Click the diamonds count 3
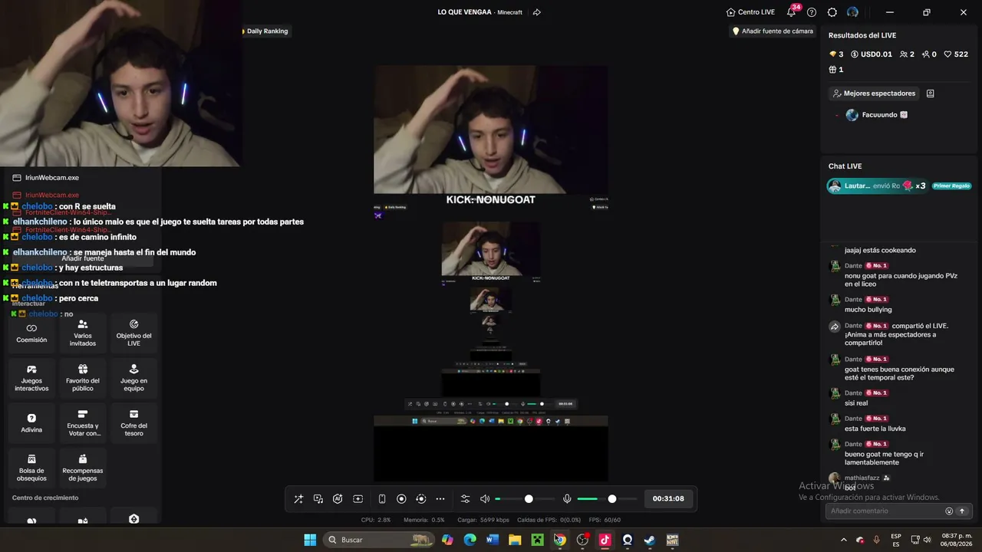This screenshot has height=552, width=982. (836, 54)
